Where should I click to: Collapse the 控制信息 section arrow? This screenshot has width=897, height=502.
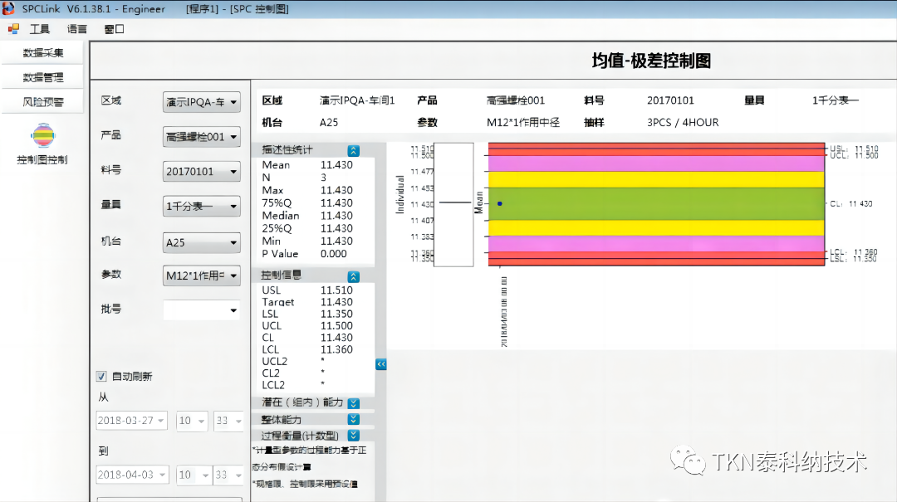354,277
